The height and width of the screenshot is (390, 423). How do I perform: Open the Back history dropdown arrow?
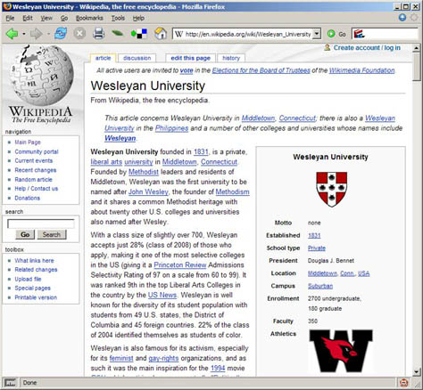point(24,34)
